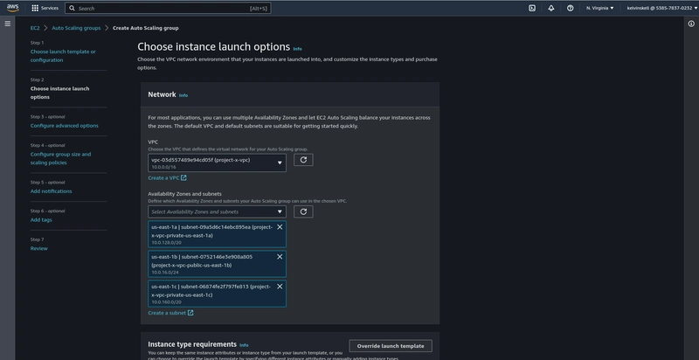Expand Select Availability Zones and subnets dropdown

pos(217,211)
